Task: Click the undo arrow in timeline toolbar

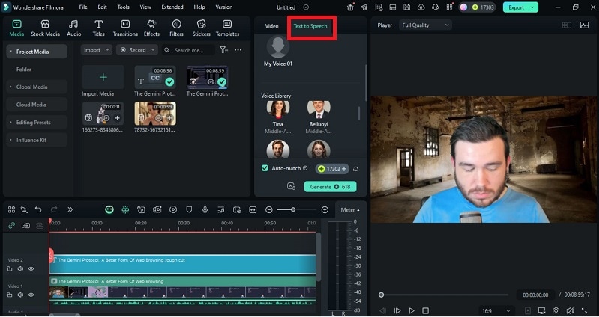Action: coord(38,209)
